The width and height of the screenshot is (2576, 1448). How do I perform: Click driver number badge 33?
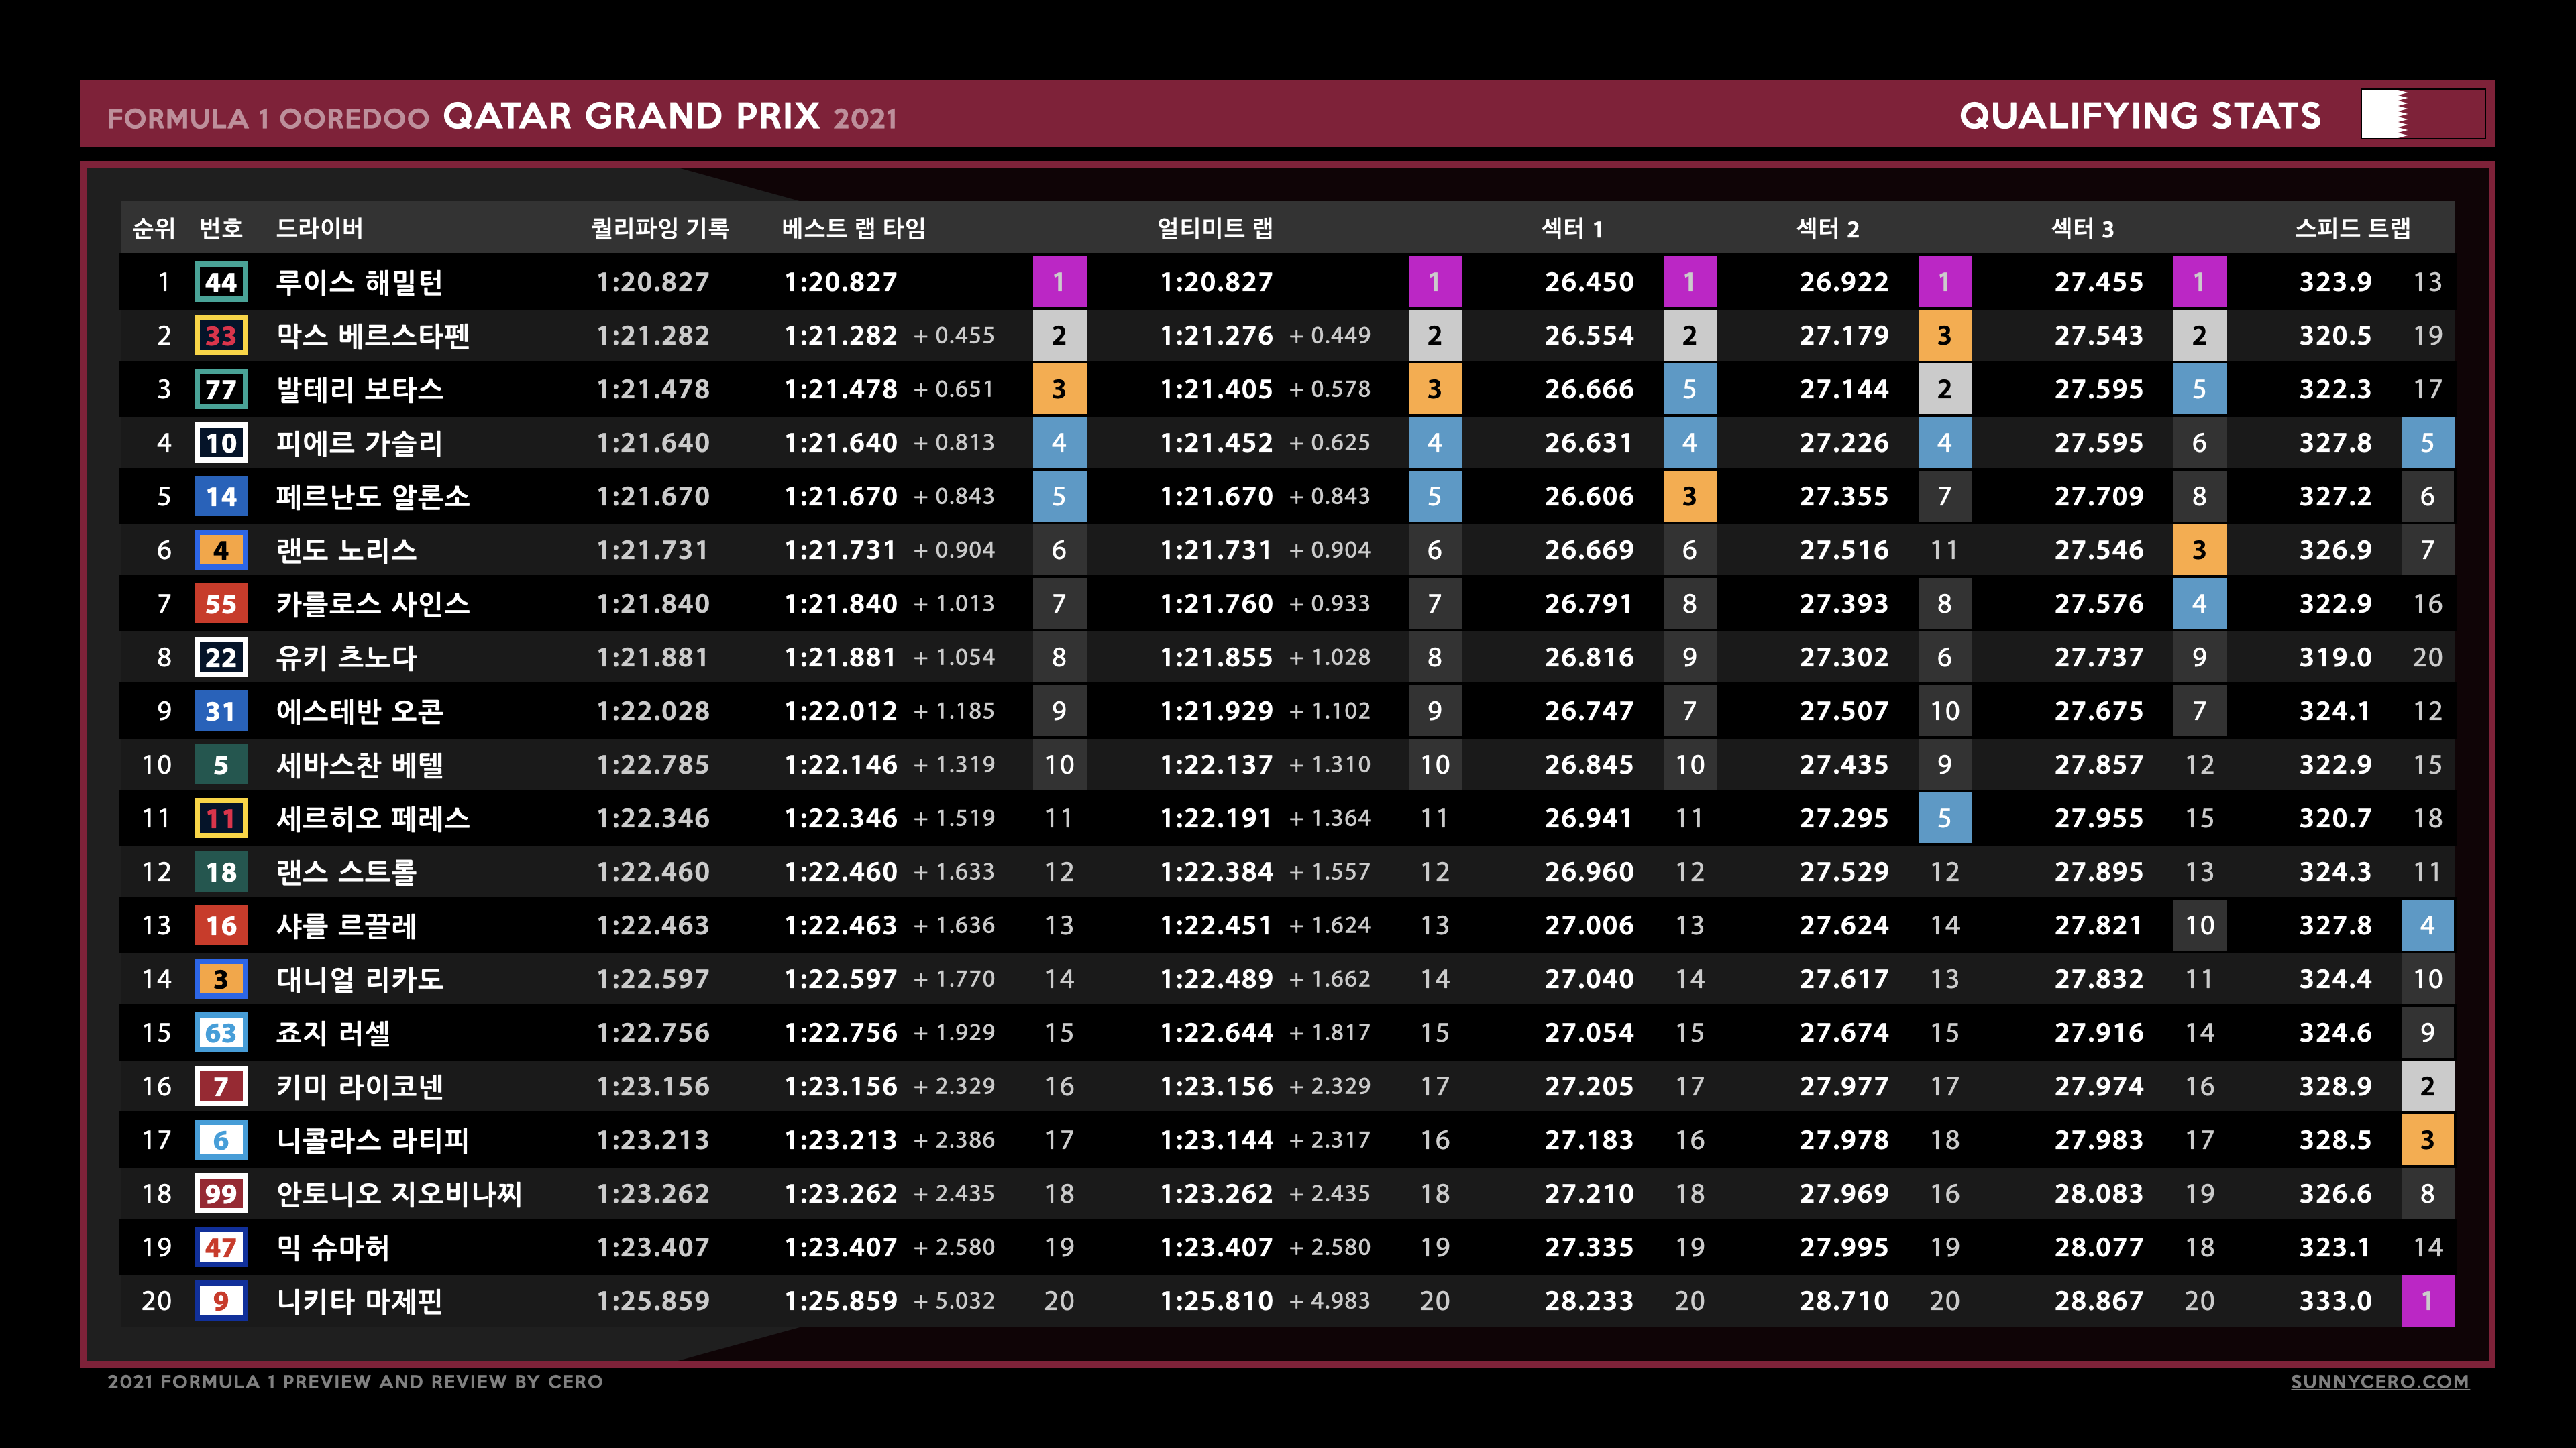[x=221, y=336]
